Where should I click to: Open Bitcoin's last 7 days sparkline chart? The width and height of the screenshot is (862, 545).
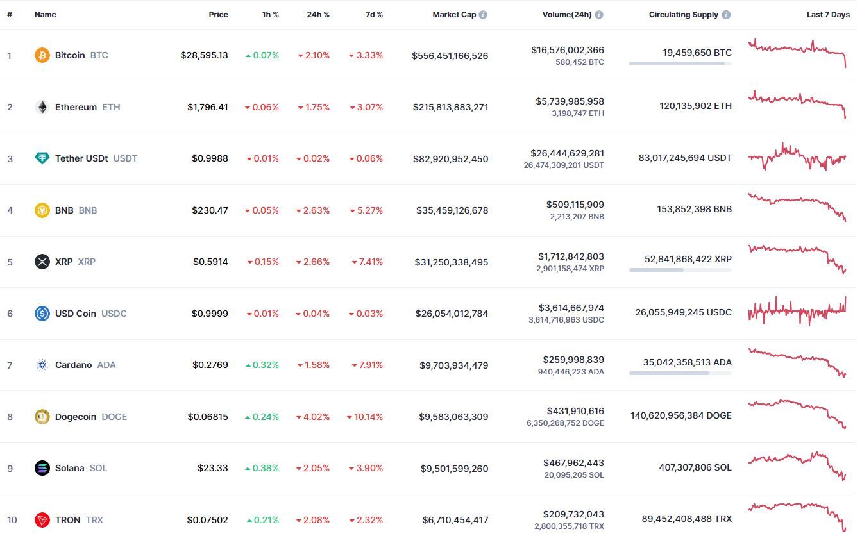coord(797,53)
